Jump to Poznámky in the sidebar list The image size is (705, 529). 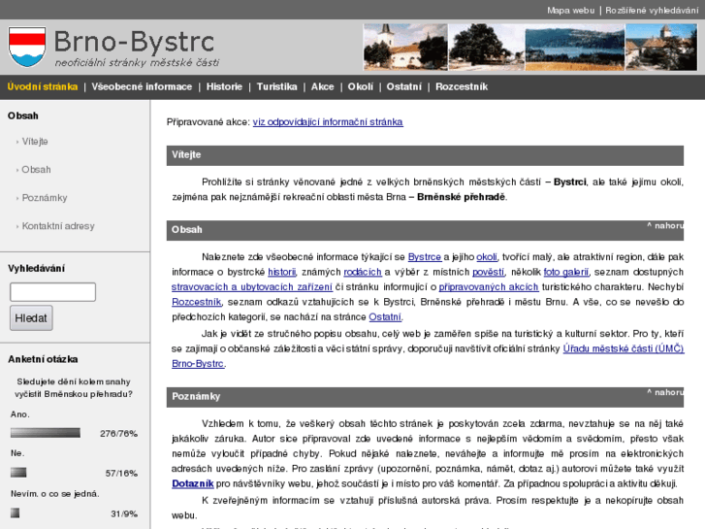click(x=45, y=198)
